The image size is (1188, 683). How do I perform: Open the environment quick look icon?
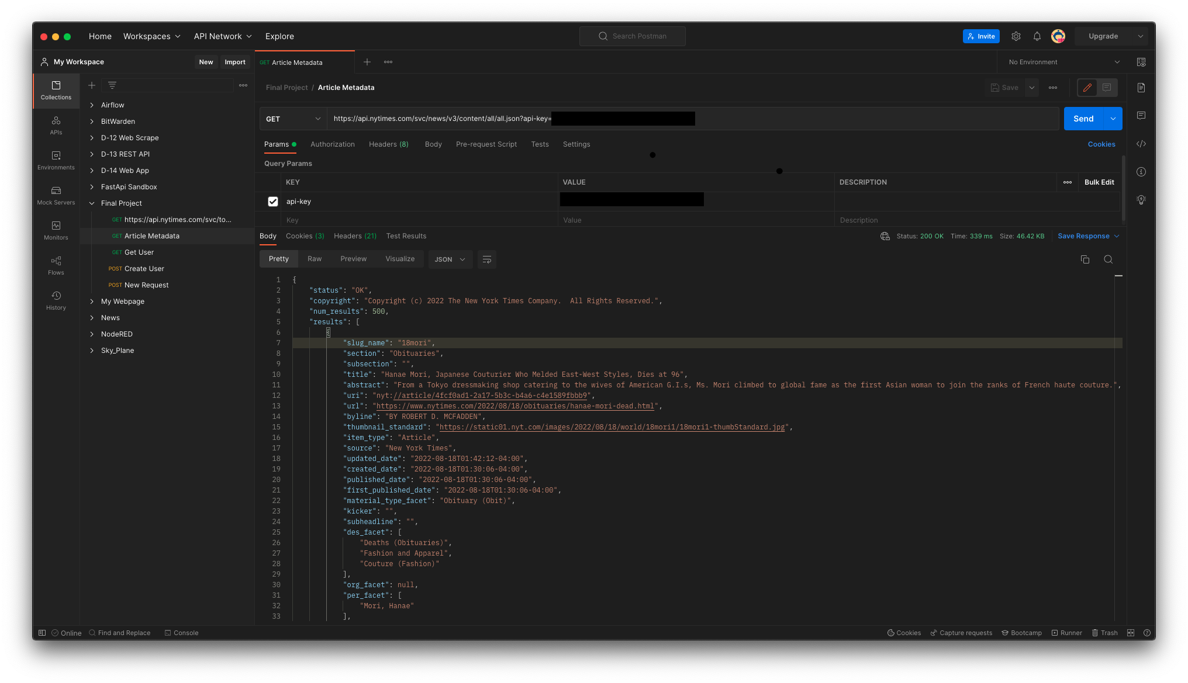point(1141,62)
